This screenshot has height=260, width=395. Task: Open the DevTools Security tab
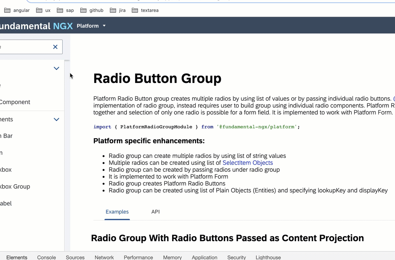pos(236,257)
